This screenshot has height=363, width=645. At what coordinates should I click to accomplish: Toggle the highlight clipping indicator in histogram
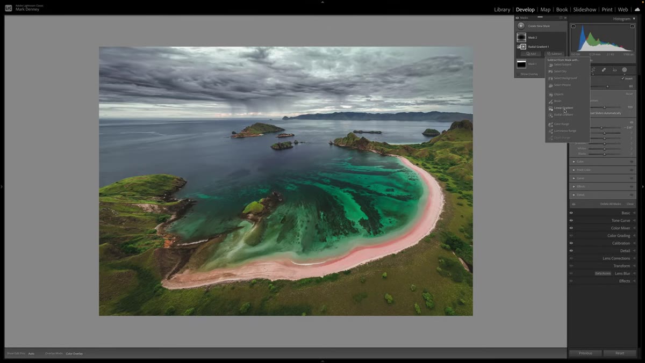click(633, 26)
